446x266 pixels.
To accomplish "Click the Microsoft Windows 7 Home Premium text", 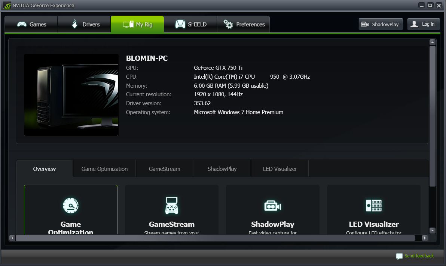I will tap(238, 112).
